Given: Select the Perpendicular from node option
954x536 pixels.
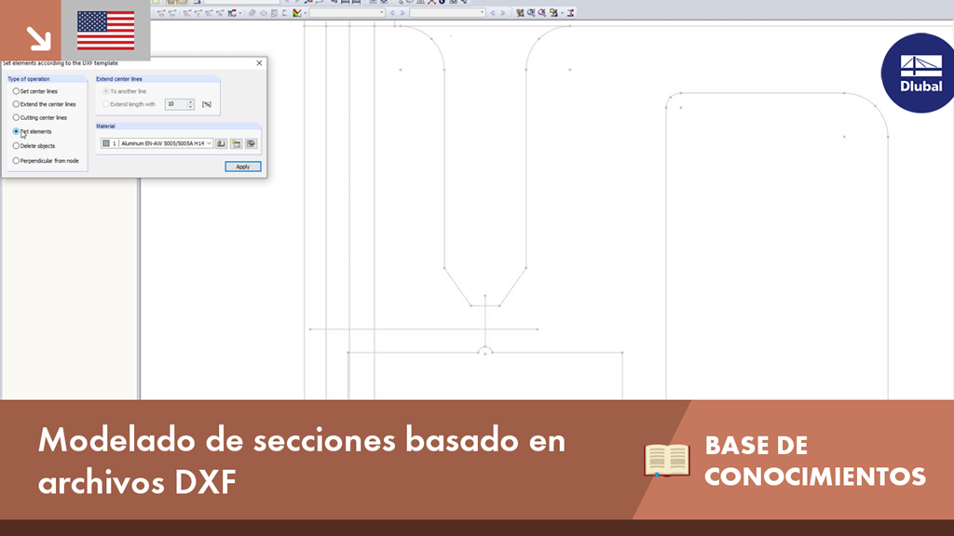Looking at the screenshot, I should 16,160.
